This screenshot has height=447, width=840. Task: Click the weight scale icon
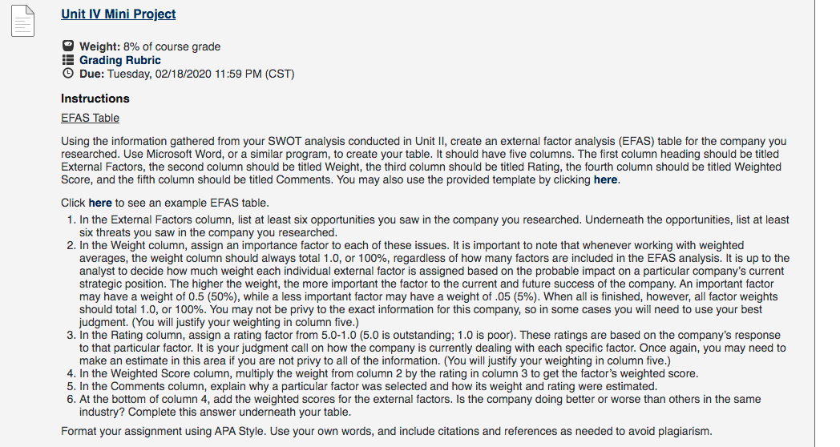[x=68, y=46]
